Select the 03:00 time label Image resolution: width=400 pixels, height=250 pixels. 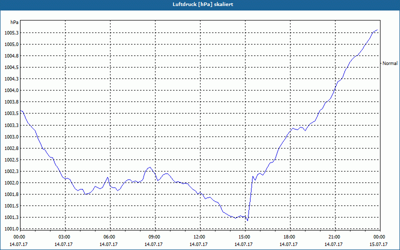point(64,237)
